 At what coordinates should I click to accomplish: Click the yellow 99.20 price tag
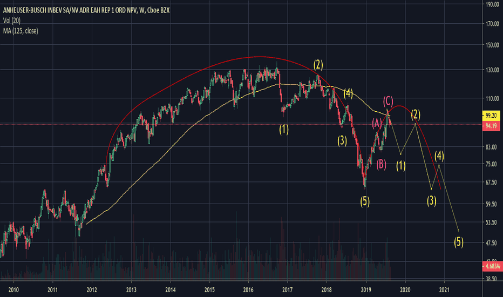(491, 116)
